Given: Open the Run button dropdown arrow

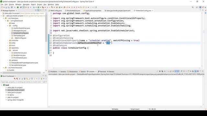Looking at the screenshot, I should coord(40,7).
